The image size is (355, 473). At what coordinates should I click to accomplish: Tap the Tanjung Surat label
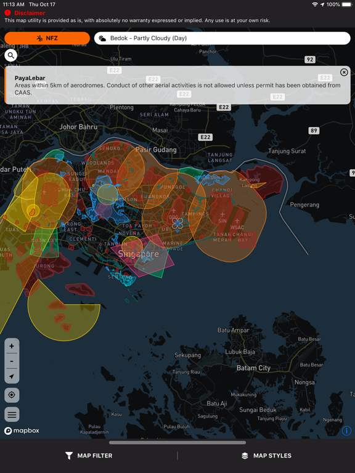click(x=287, y=151)
